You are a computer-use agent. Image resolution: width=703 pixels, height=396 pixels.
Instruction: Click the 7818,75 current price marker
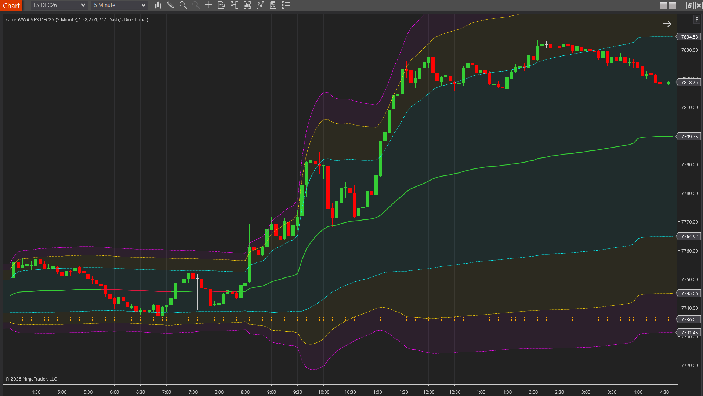pyautogui.click(x=689, y=82)
